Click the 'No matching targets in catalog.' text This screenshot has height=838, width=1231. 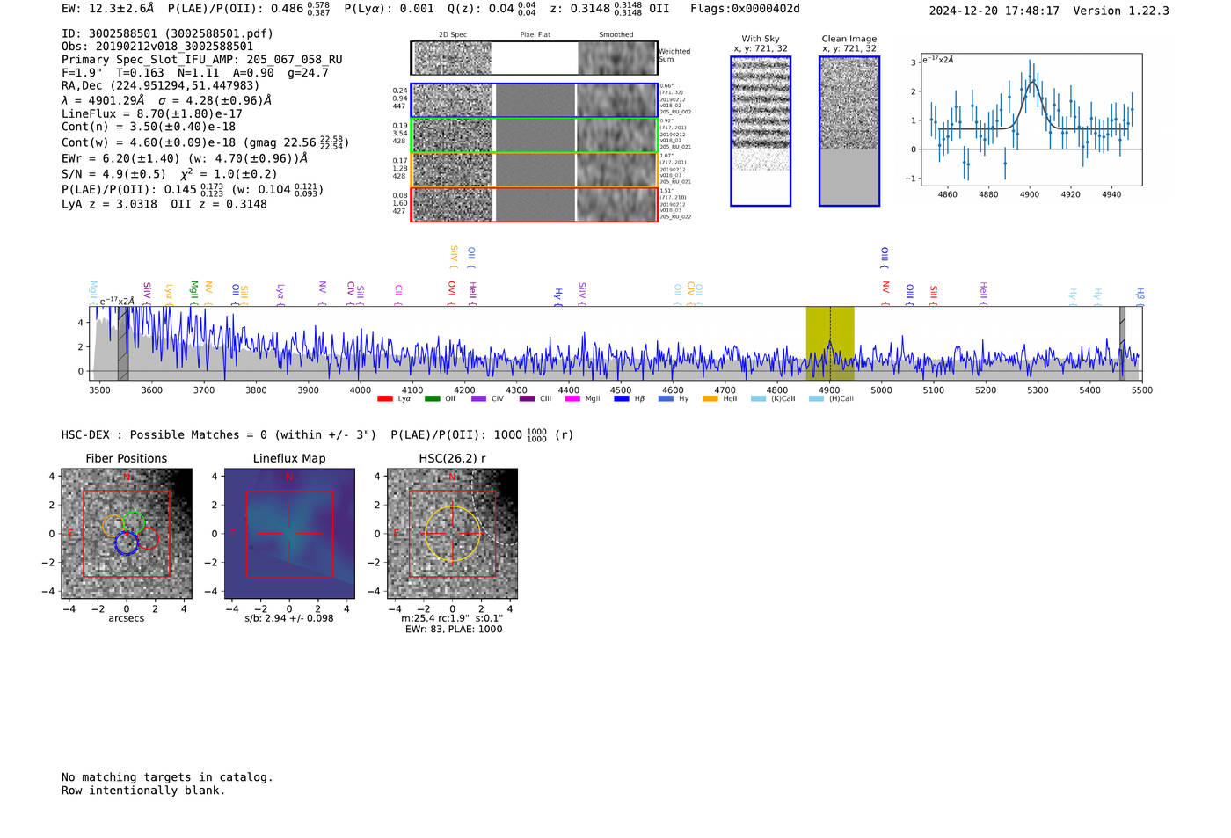coord(167,777)
